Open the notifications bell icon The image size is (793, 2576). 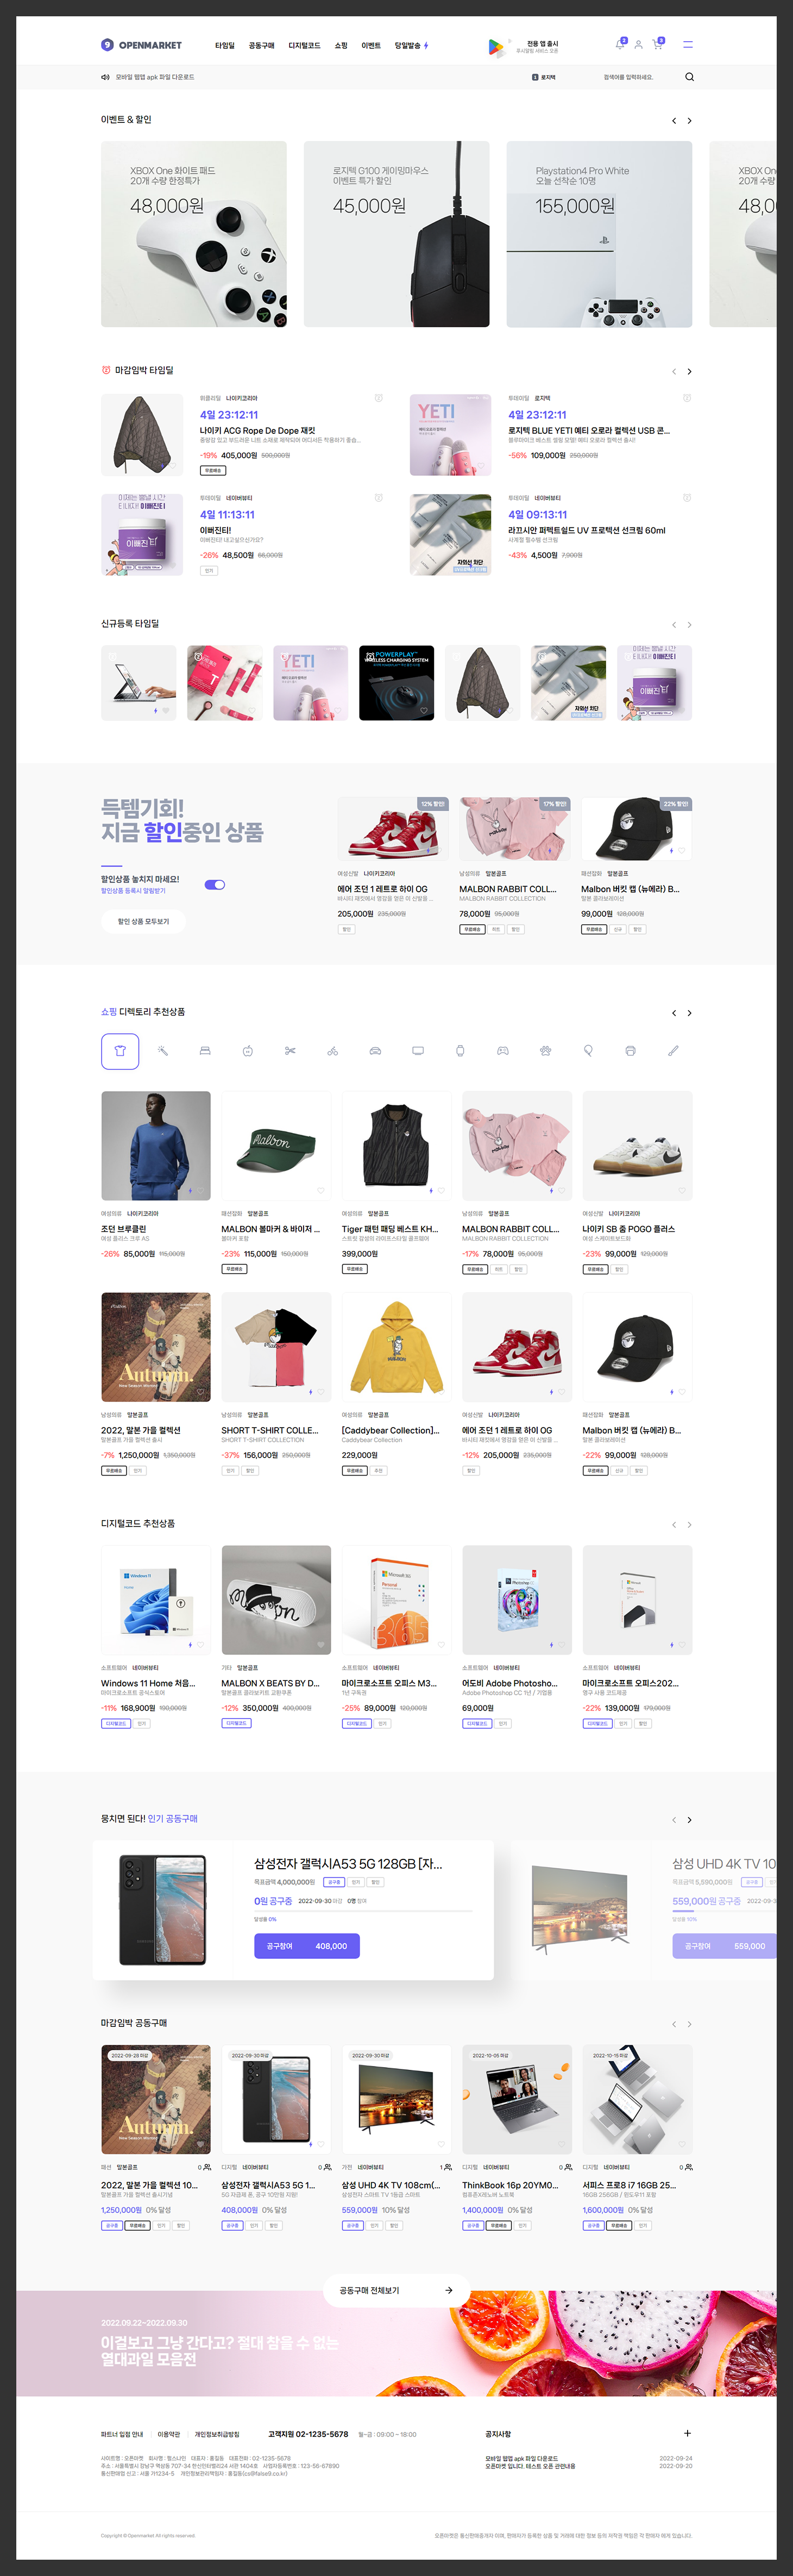click(x=619, y=44)
